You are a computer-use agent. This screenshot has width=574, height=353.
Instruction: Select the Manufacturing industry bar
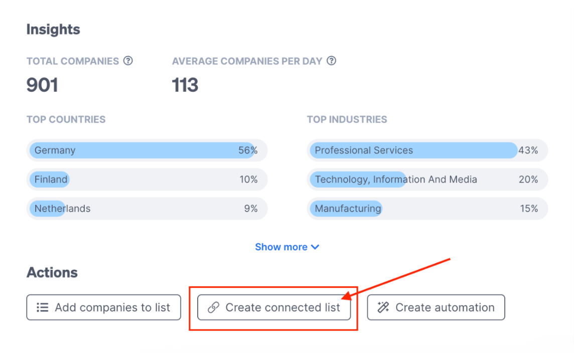[x=427, y=209]
